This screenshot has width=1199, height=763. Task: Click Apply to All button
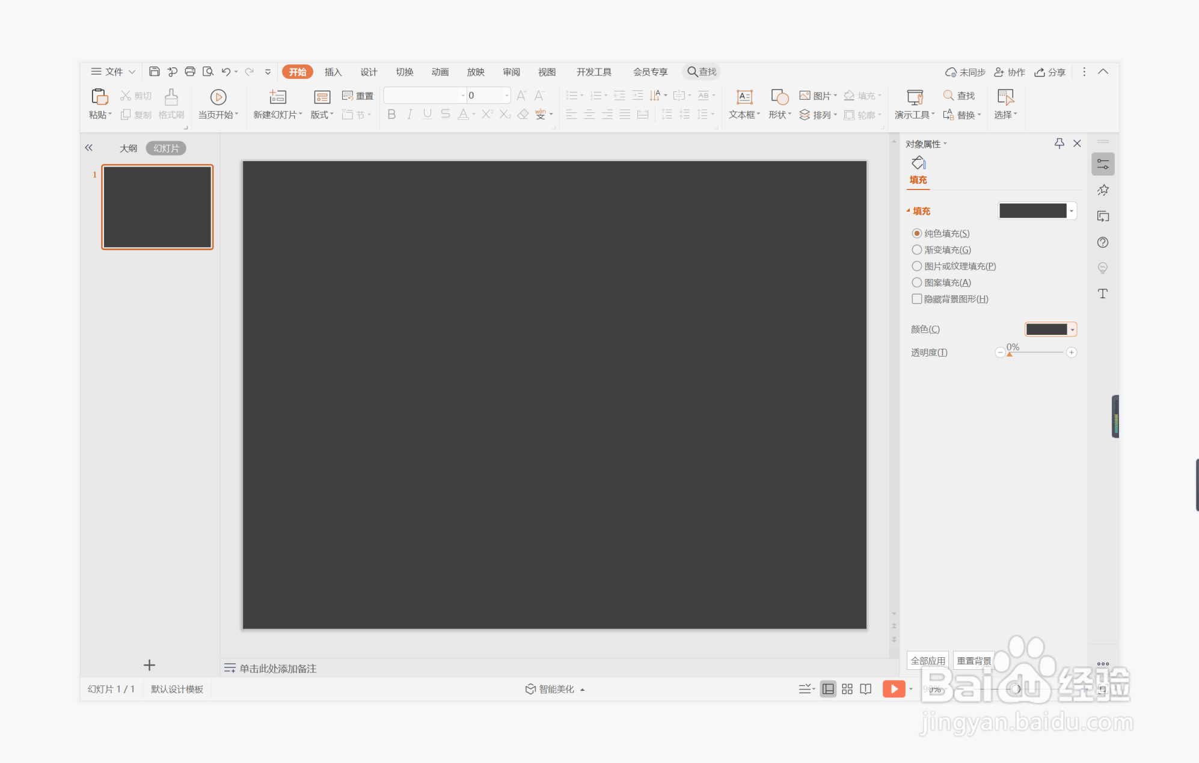[x=928, y=660]
